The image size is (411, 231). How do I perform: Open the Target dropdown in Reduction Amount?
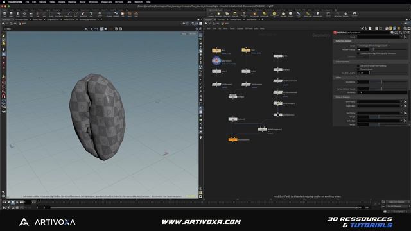coord(374,46)
